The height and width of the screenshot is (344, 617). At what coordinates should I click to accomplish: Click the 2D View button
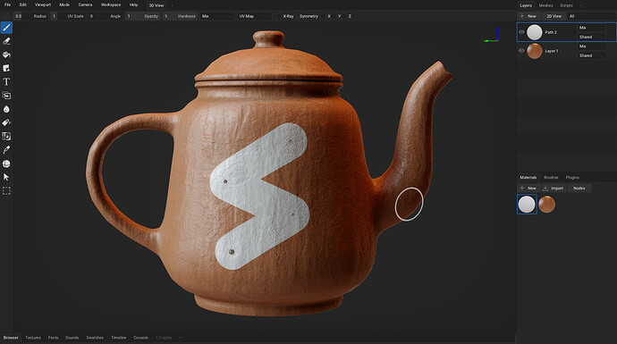coord(554,16)
